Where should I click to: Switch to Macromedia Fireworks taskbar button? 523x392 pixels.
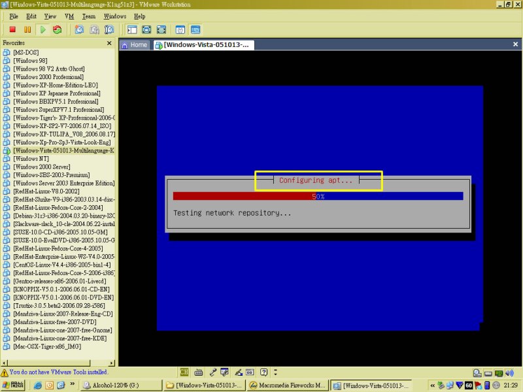click(288, 385)
